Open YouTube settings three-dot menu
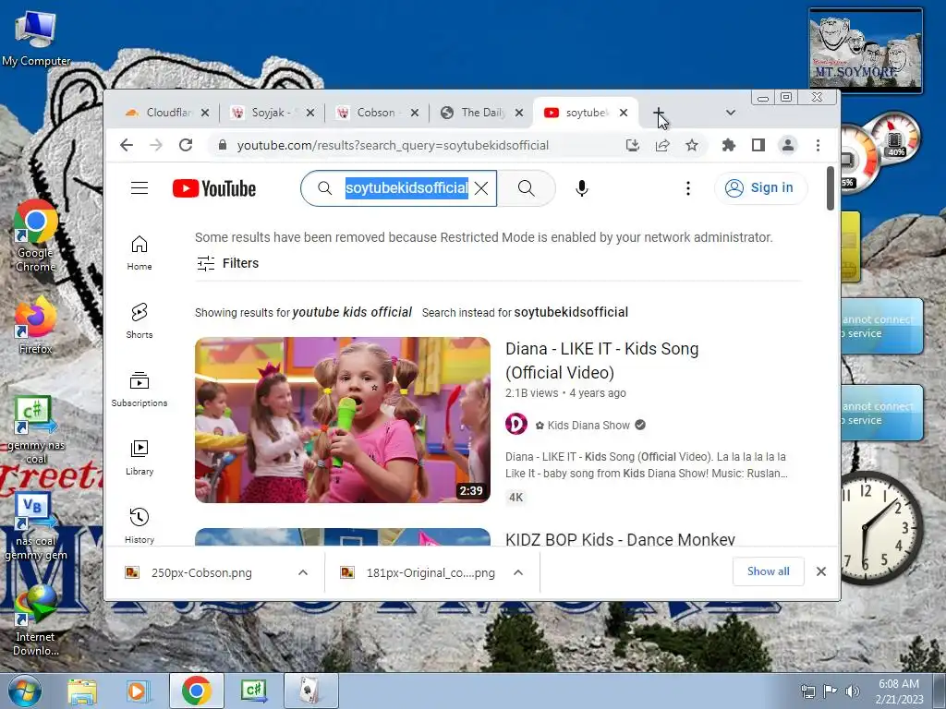 [x=687, y=188]
